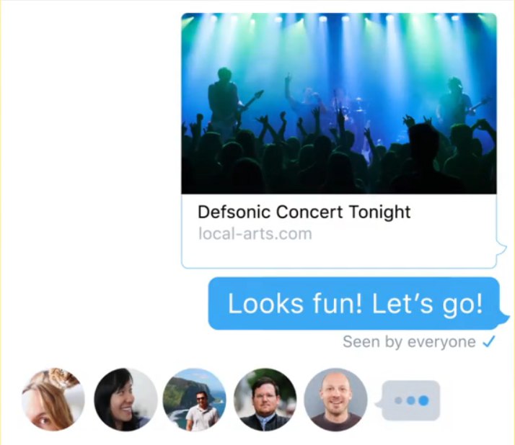Select the "Looks fun! Let's go!" message bubble

point(356,303)
